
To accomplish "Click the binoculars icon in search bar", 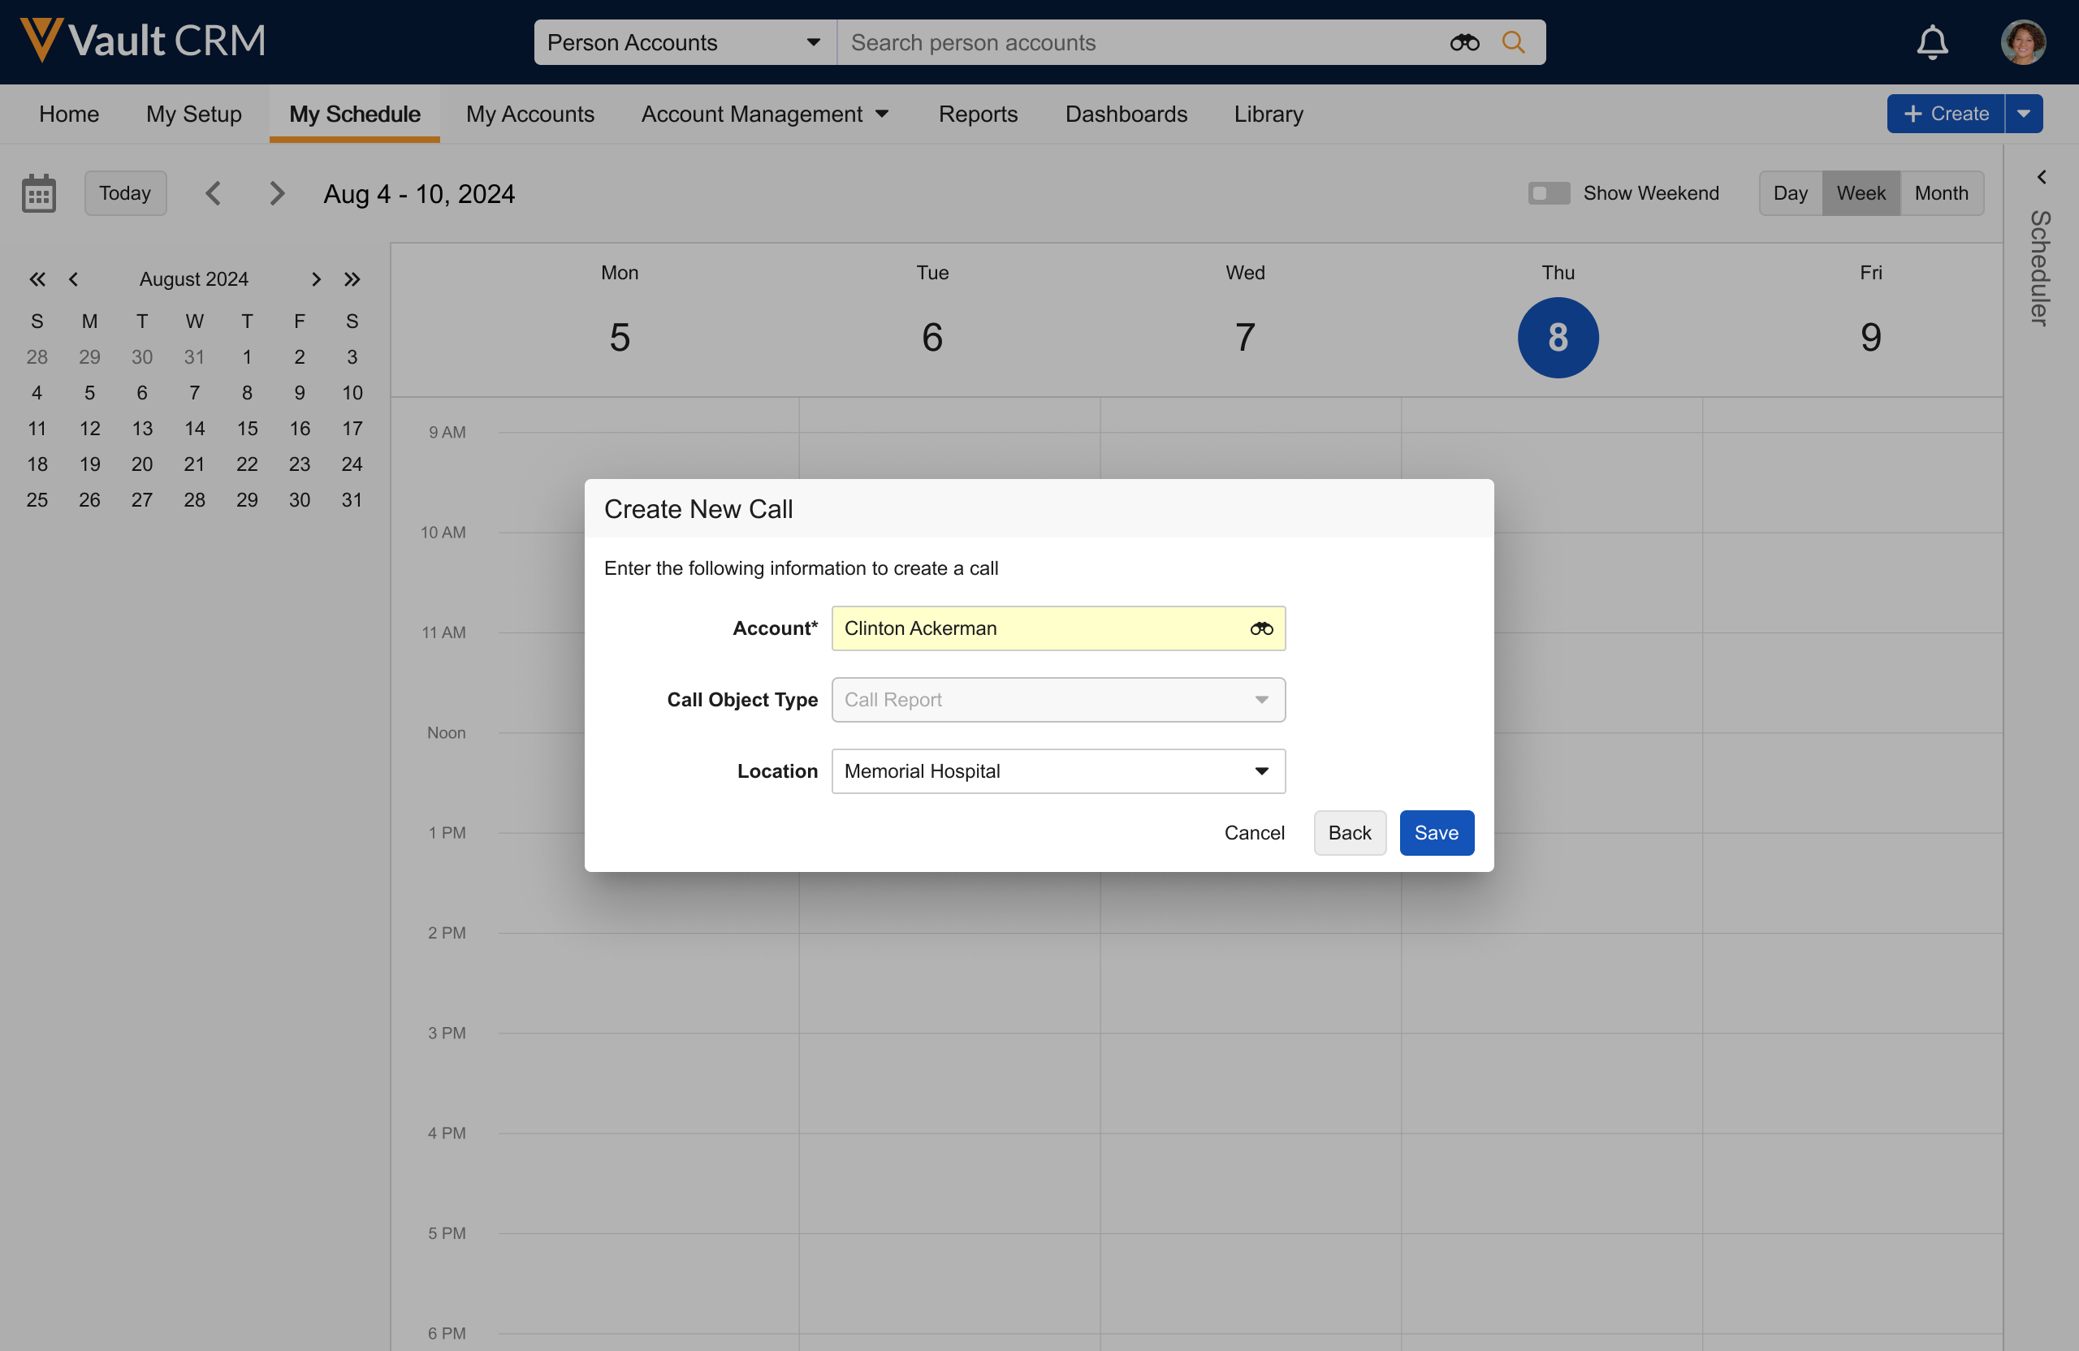I will point(1464,42).
